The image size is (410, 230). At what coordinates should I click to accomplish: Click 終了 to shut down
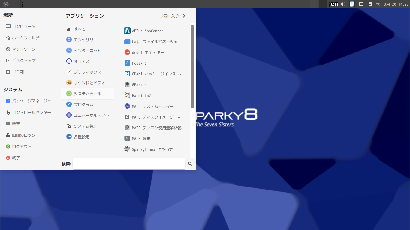pos(13,158)
